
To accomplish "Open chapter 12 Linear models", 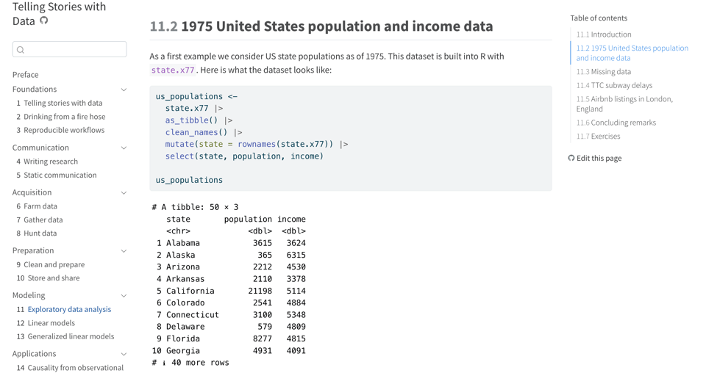I will (51, 323).
